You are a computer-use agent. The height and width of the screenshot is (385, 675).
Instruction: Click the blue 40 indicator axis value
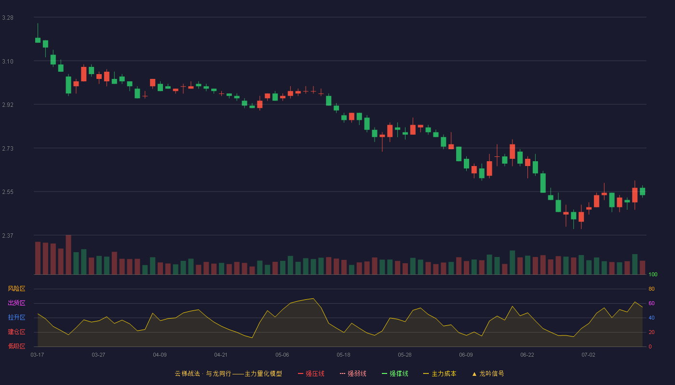point(651,318)
